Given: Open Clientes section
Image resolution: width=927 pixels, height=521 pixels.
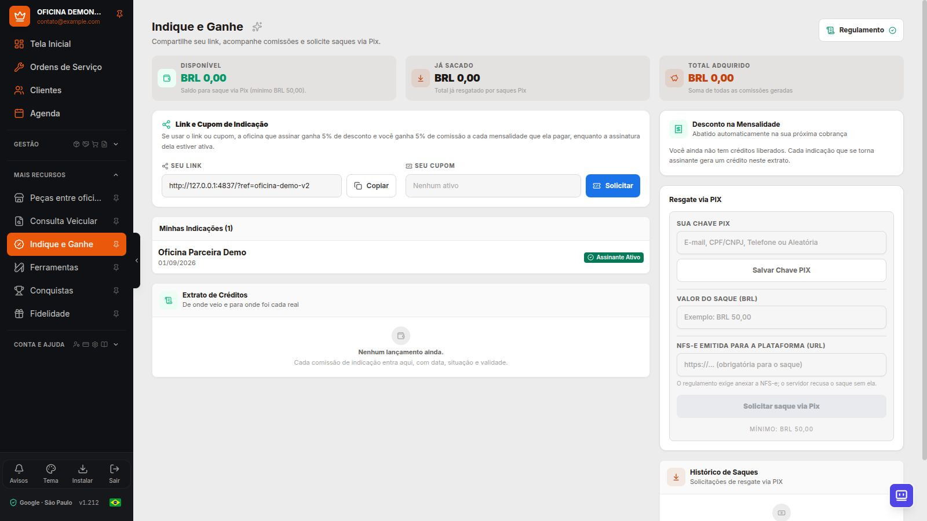Looking at the screenshot, I should (x=67, y=90).
